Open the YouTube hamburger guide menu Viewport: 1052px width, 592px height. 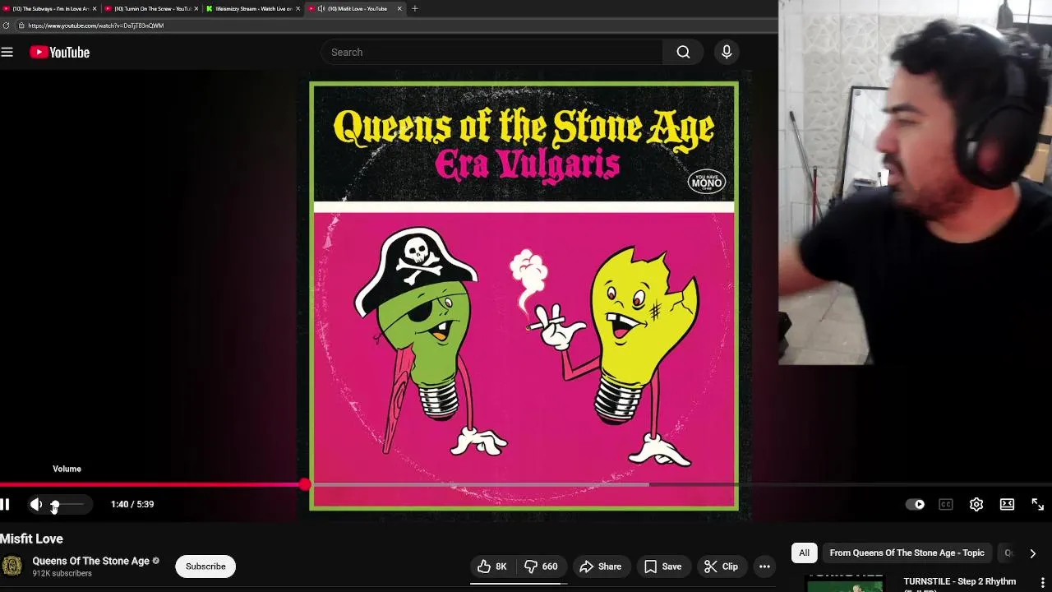click(7, 52)
